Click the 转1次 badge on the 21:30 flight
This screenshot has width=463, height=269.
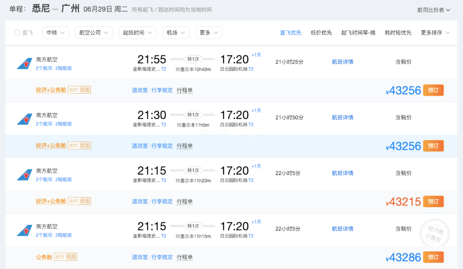point(193,115)
